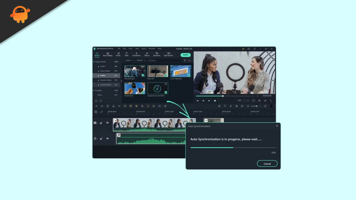Click the Crop tool icon
The width and height of the screenshot is (356, 200).
(x=119, y=106)
